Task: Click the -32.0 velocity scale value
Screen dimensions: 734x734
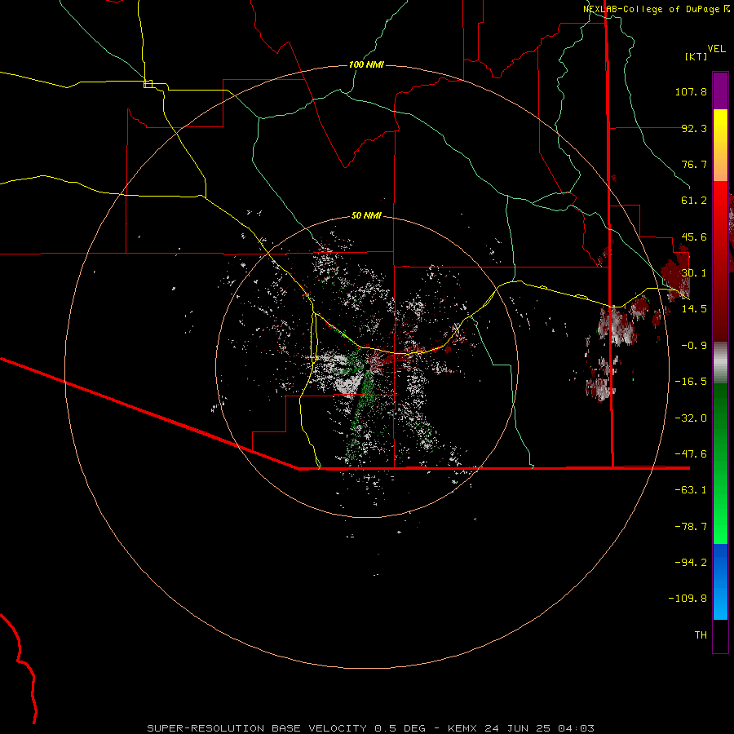Action: point(691,418)
